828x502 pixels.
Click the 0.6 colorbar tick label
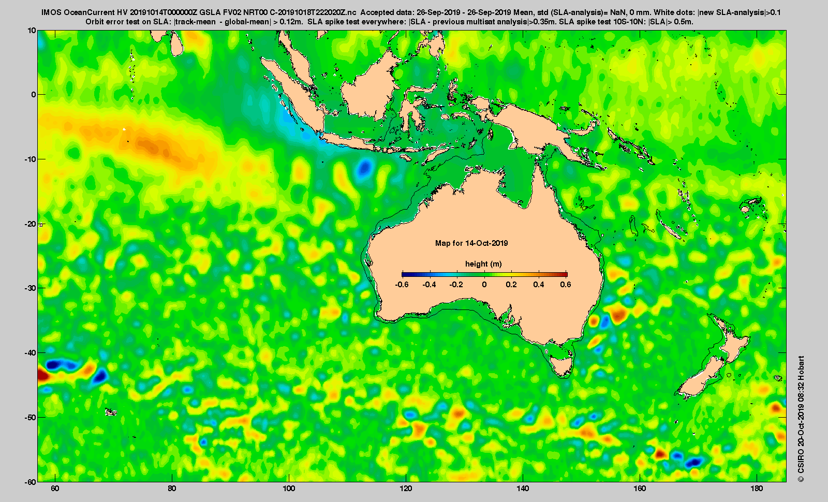566,285
